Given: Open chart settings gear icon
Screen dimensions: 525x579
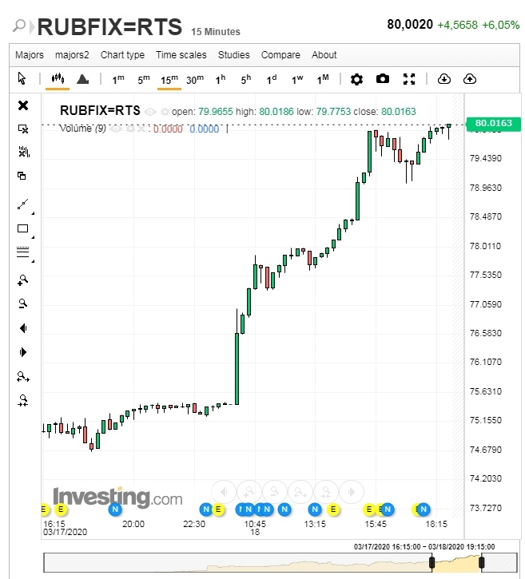Looking at the screenshot, I should [x=356, y=79].
